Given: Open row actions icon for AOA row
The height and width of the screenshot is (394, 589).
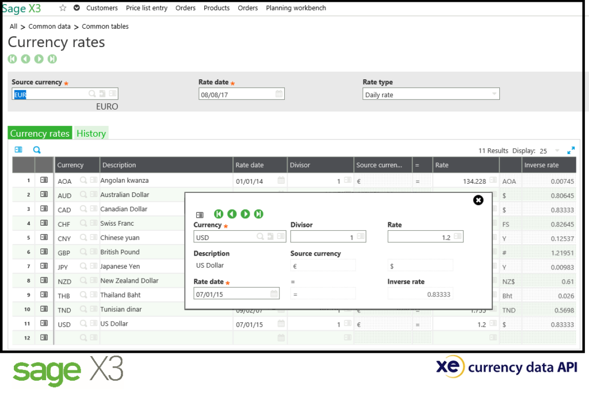Looking at the screenshot, I should (x=44, y=180).
